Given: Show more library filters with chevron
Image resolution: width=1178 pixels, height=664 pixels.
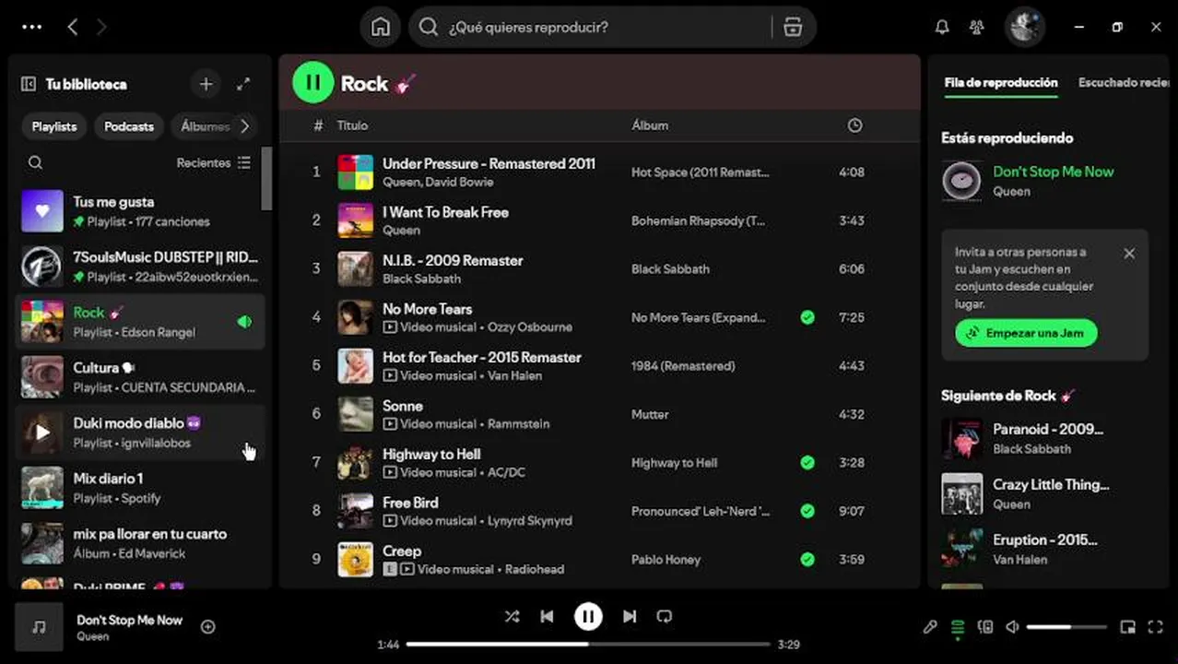Looking at the screenshot, I should (x=245, y=126).
